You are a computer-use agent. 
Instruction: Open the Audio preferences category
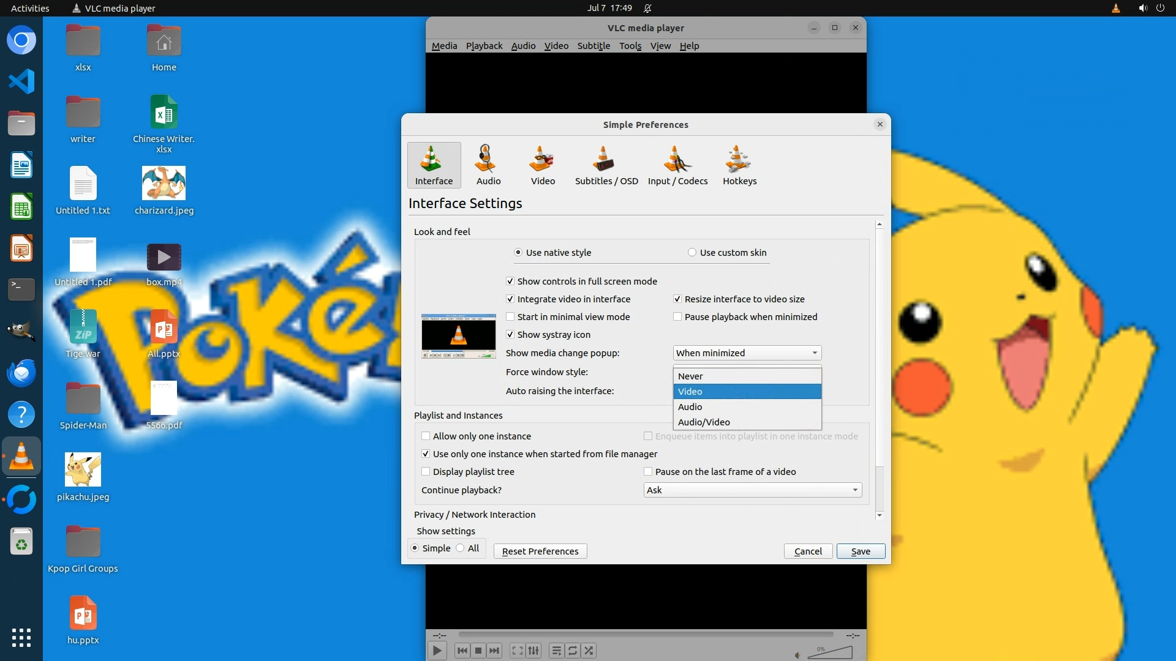click(x=488, y=165)
